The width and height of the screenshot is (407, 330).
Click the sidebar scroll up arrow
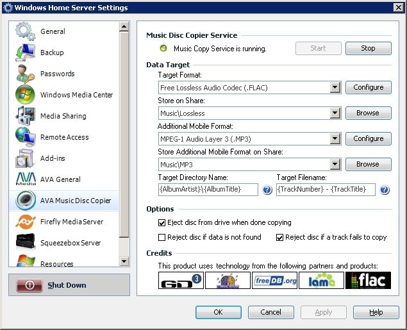(x=124, y=26)
